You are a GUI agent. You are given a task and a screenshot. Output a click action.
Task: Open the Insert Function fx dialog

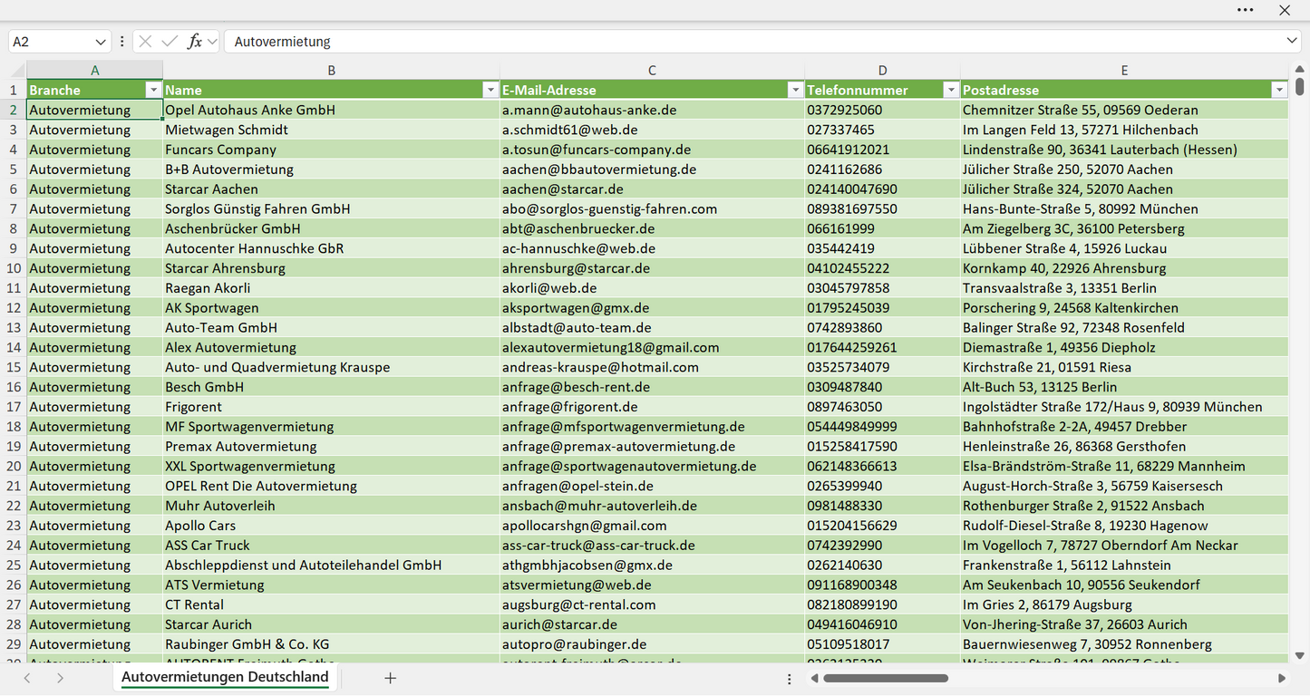tap(194, 42)
